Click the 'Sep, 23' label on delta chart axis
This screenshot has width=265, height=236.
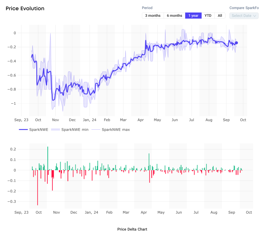[x=21, y=212]
